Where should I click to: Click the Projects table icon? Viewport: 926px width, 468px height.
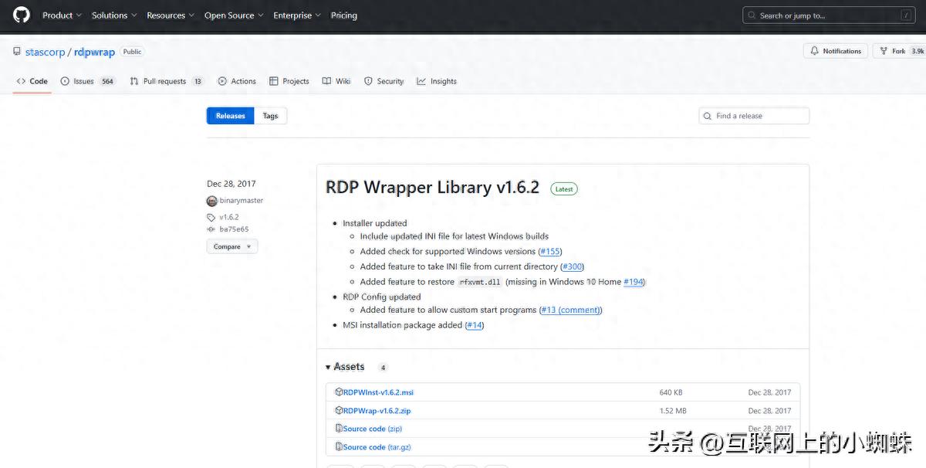coord(273,81)
